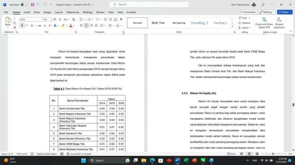
Task: Expand the Bullets list dropdown arrow
Action: pyautogui.click(x=85, y=20)
